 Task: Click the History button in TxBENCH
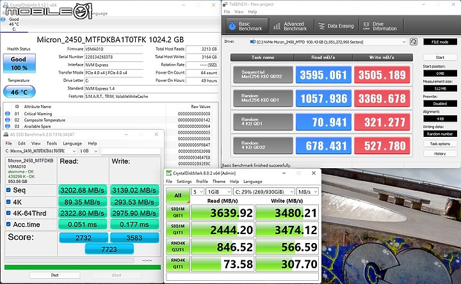click(440, 154)
